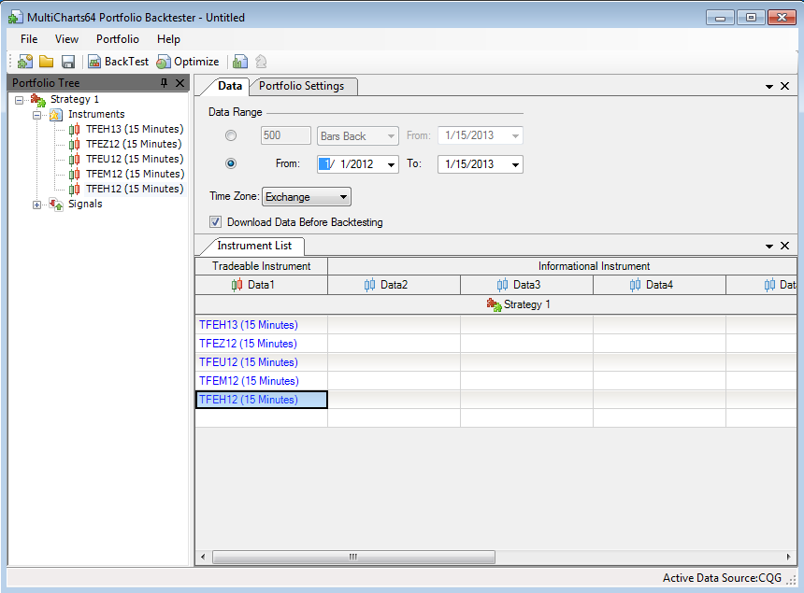Image resolution: width=804 pixels, height=593 pixels.
Task: Toggle Download Data Before Backtesting checkbox
Action: point(215,222)
